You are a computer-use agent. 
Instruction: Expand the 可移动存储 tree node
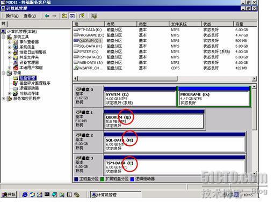[10, 93]
